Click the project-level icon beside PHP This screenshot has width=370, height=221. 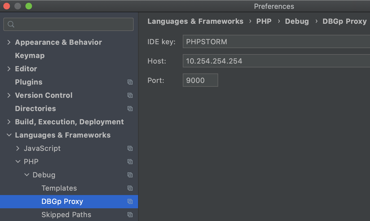tap(130, 162)
